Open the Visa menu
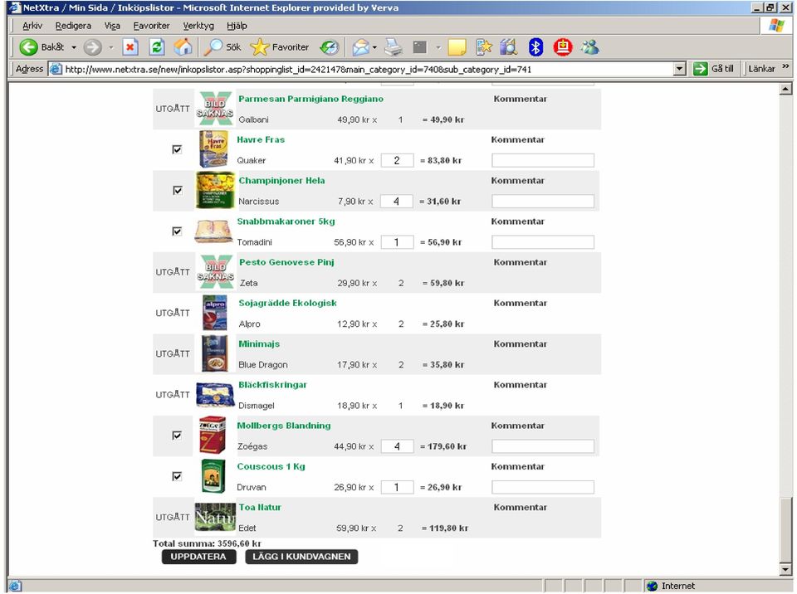797x594 pixels. click(x=112, y=26)
